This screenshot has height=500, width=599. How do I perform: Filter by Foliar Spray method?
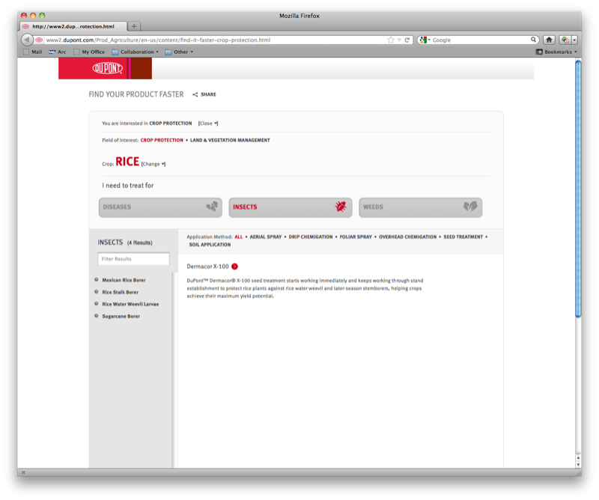[x=356, y=237]
